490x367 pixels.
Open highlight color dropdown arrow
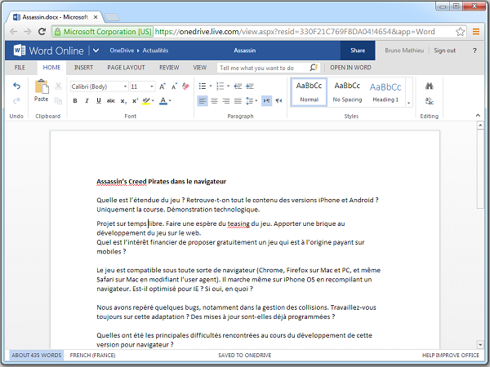pos(153,101)
